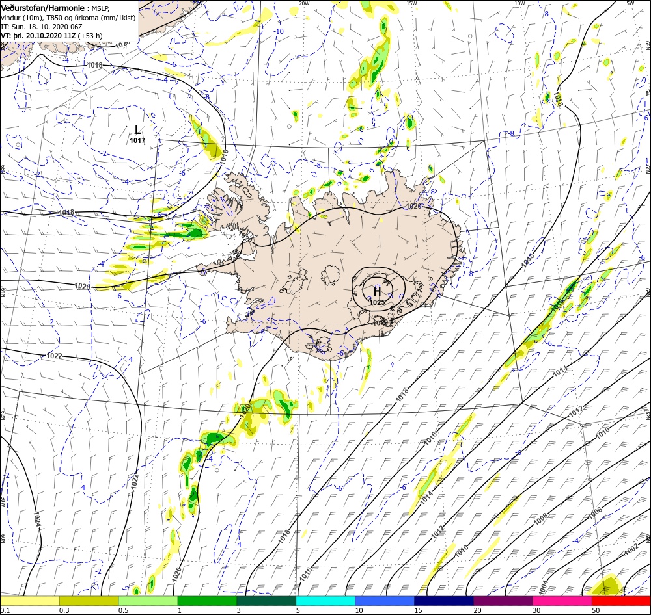Click the 1004 isobar label
Image resolution: width=651 pixels, height=615 pixels.
543,587
